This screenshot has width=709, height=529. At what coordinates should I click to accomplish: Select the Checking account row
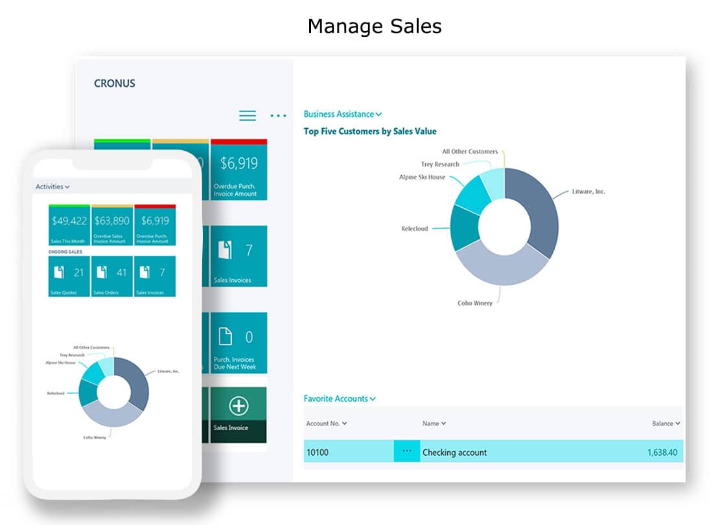pyautogui.click(x=518, y=452)
